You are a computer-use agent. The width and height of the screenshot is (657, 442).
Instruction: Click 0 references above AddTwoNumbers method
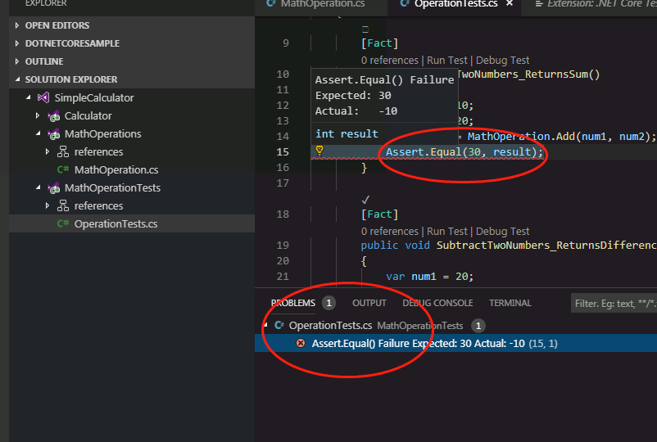pos(390,61)
